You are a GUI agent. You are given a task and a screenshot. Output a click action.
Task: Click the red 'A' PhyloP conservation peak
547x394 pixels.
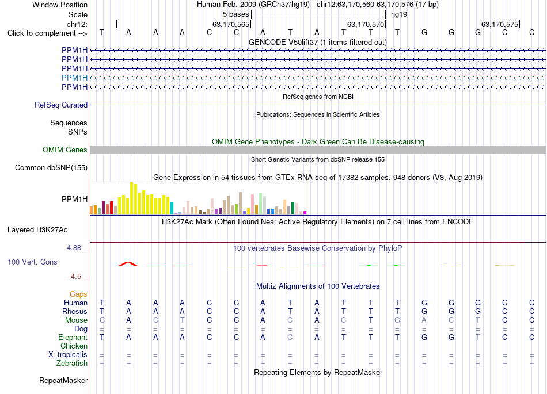point(128,264)
